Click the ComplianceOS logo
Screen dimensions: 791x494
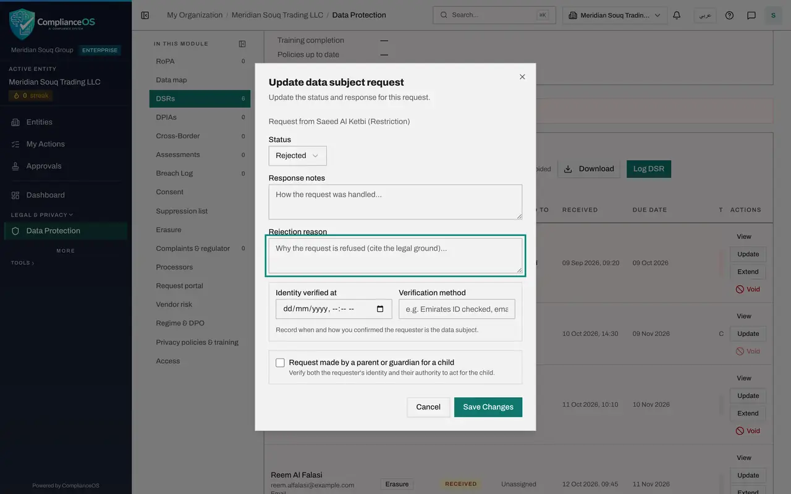click(52, 25)
